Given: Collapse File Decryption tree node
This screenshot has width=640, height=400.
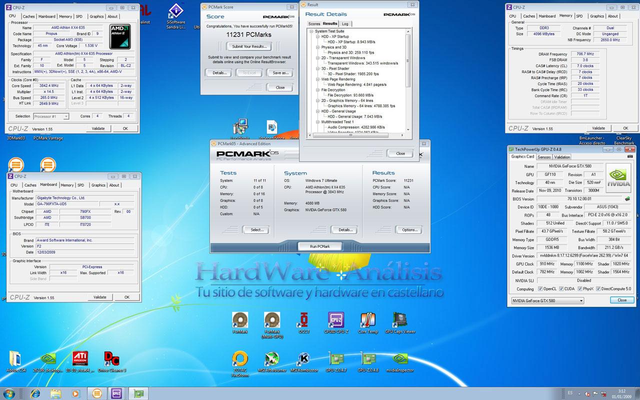Looking at the screenshot, I should pyautogui.click(x=317, y=90).
